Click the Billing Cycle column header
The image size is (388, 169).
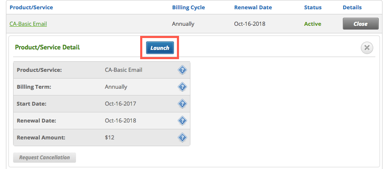[x=188, y=8]
